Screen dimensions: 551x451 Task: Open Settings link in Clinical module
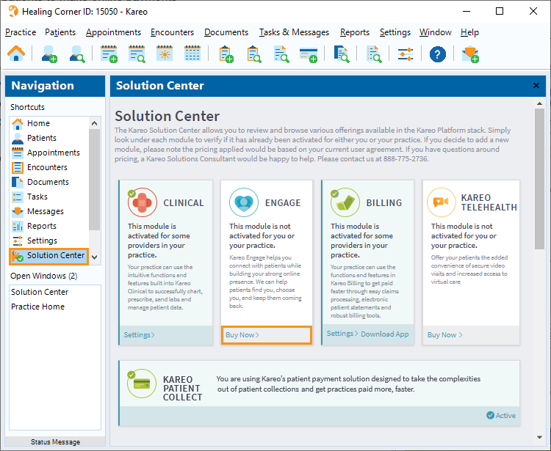click(139, 335)
